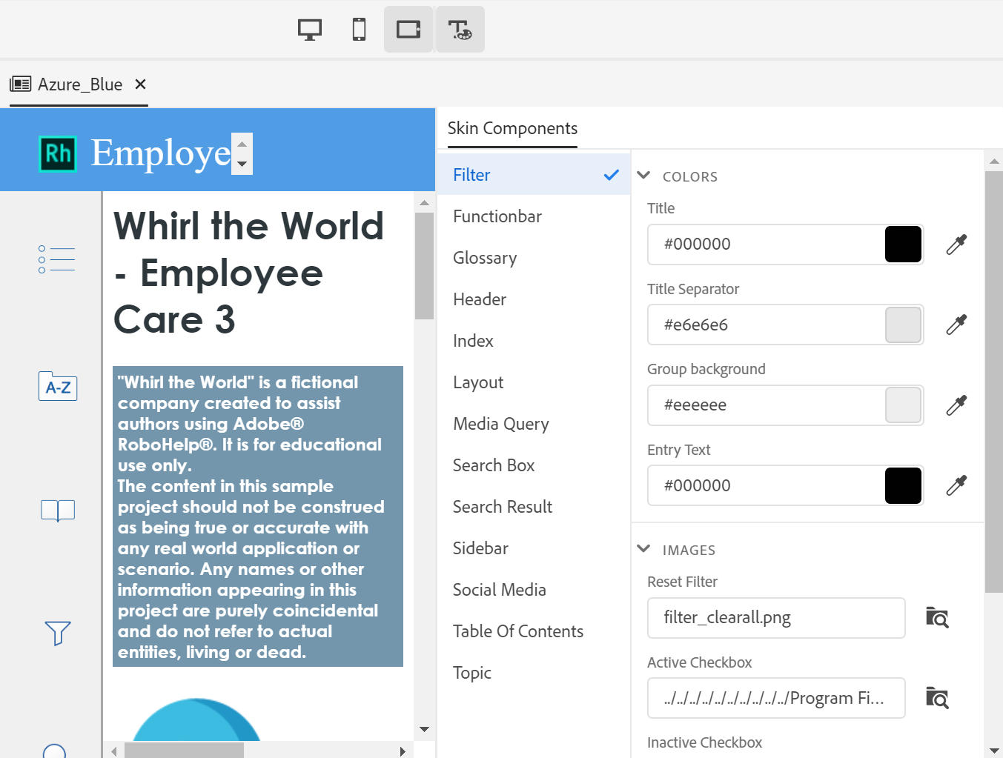
Task: Click the Entry Text hex input field
Action: tap(764, 485)
